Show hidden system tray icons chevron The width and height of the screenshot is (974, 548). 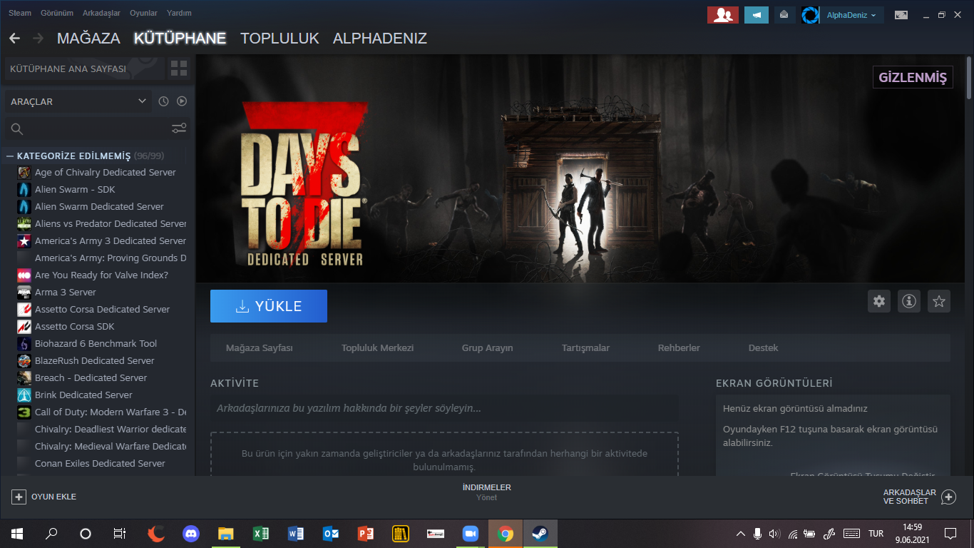740,533
